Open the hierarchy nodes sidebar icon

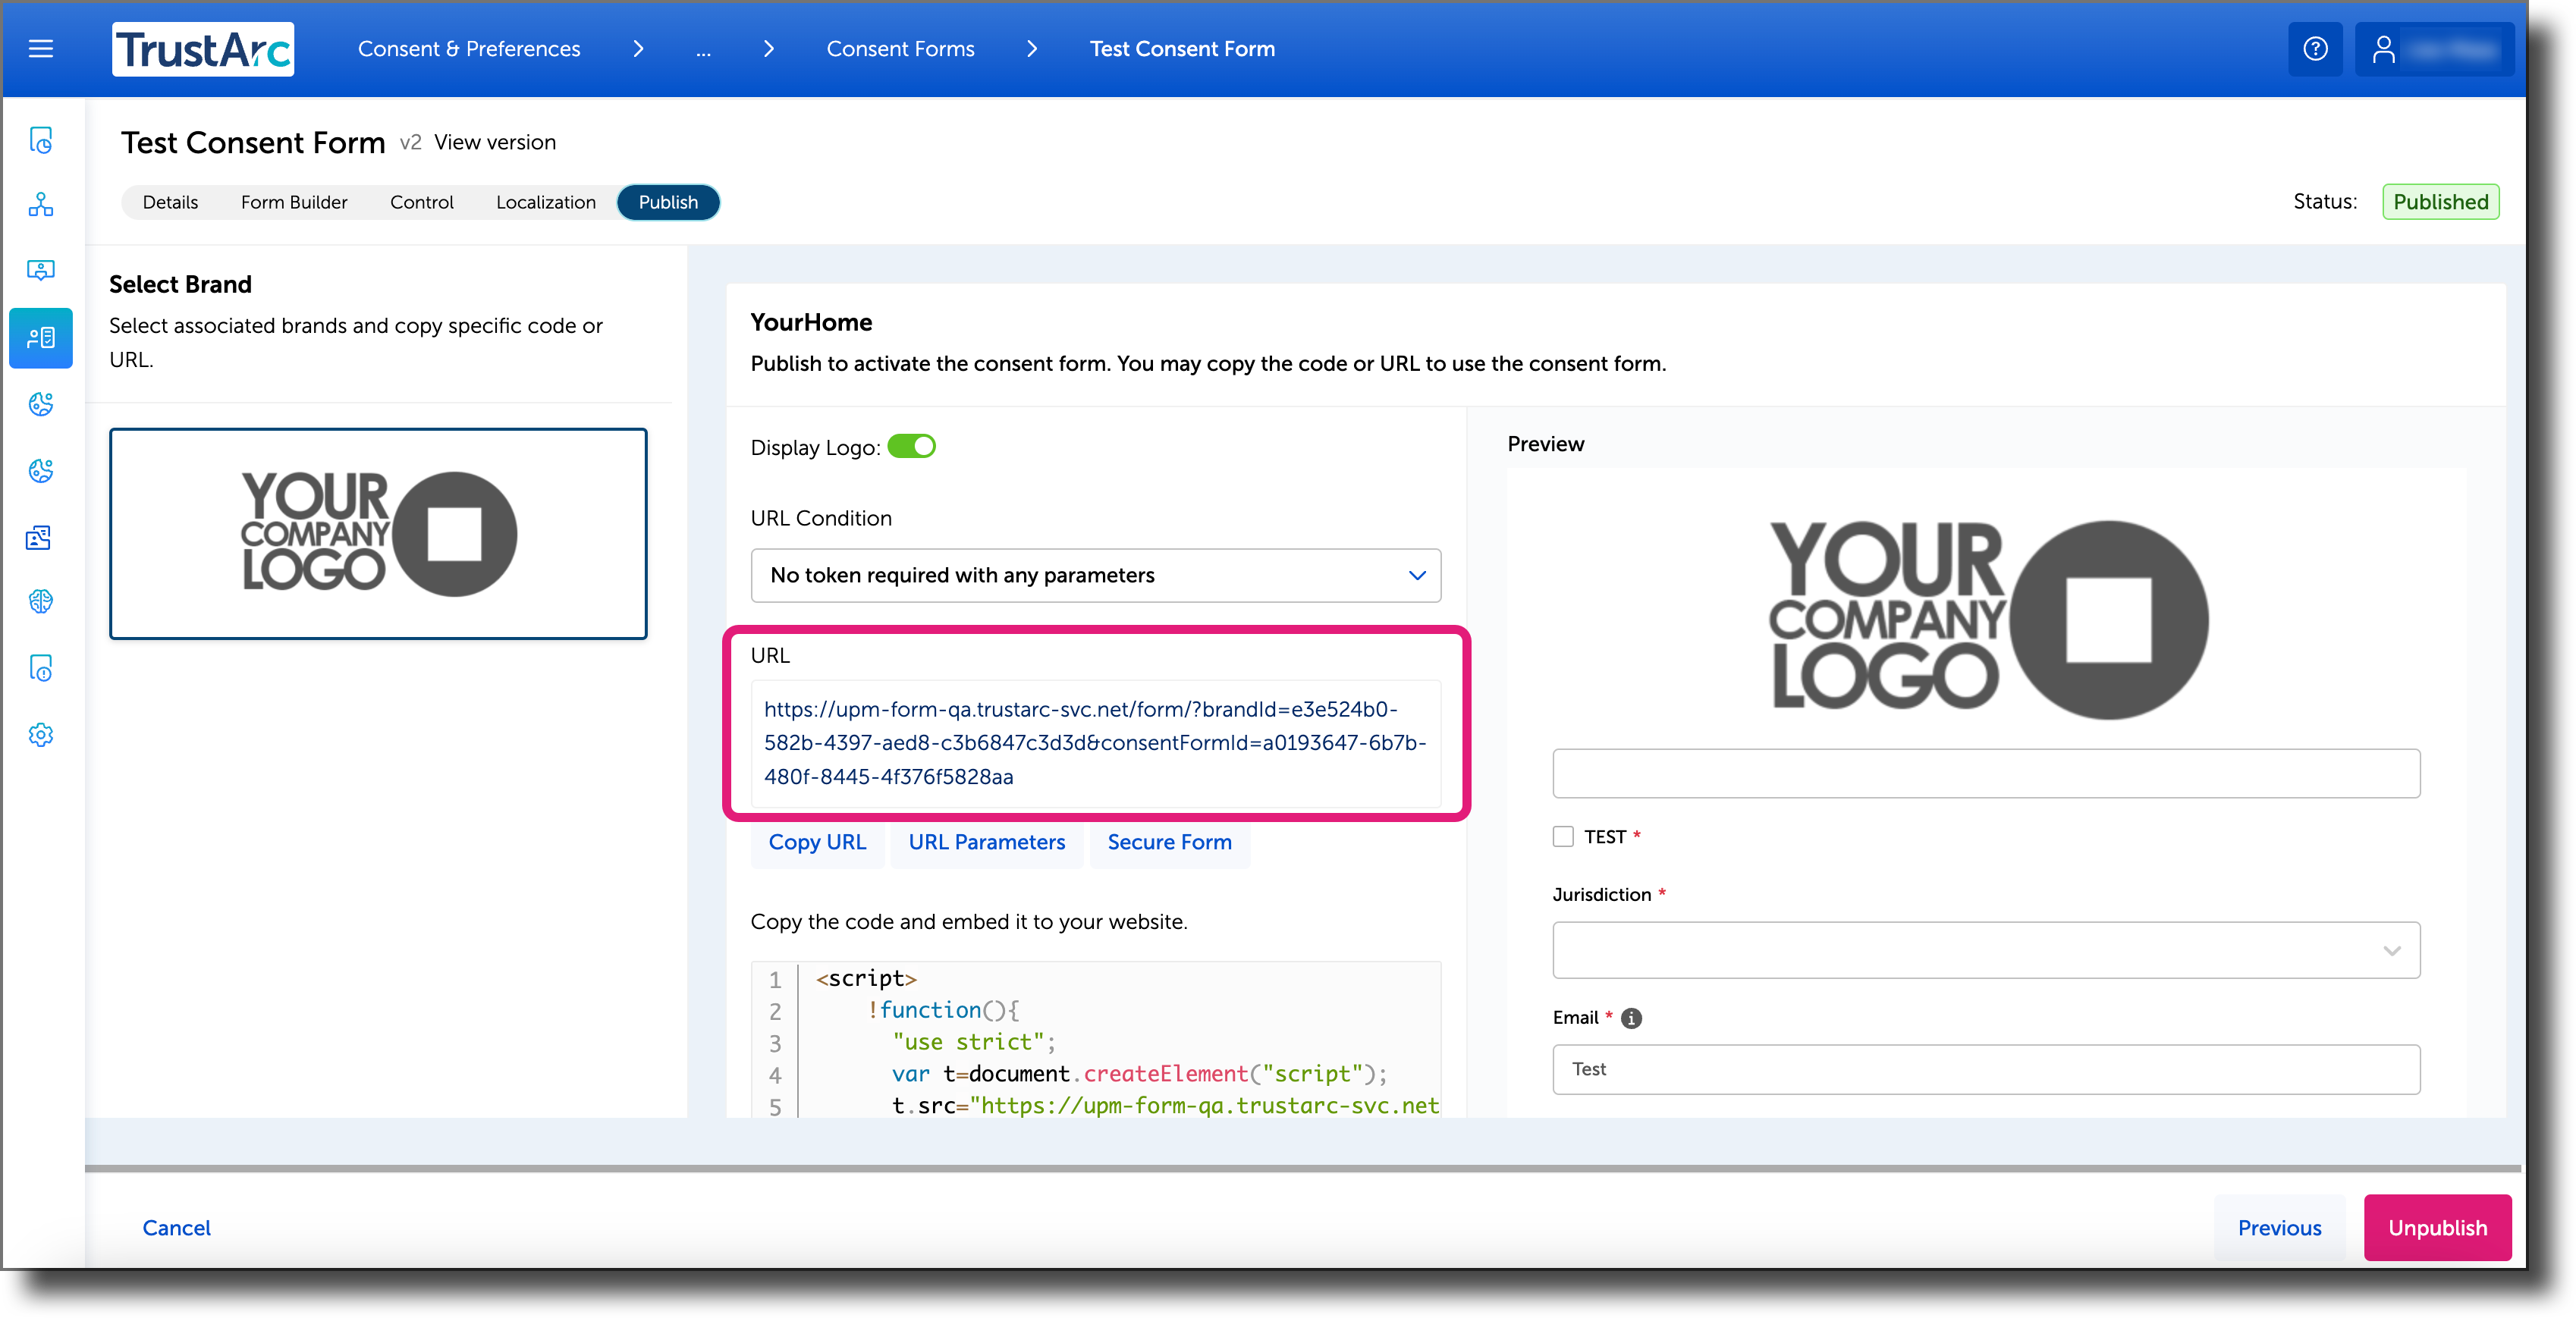tap(41, 205)
